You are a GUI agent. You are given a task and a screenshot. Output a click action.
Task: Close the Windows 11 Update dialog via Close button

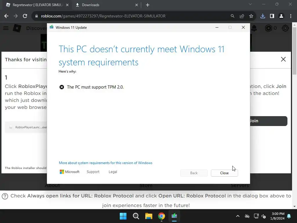click(224, 173)
